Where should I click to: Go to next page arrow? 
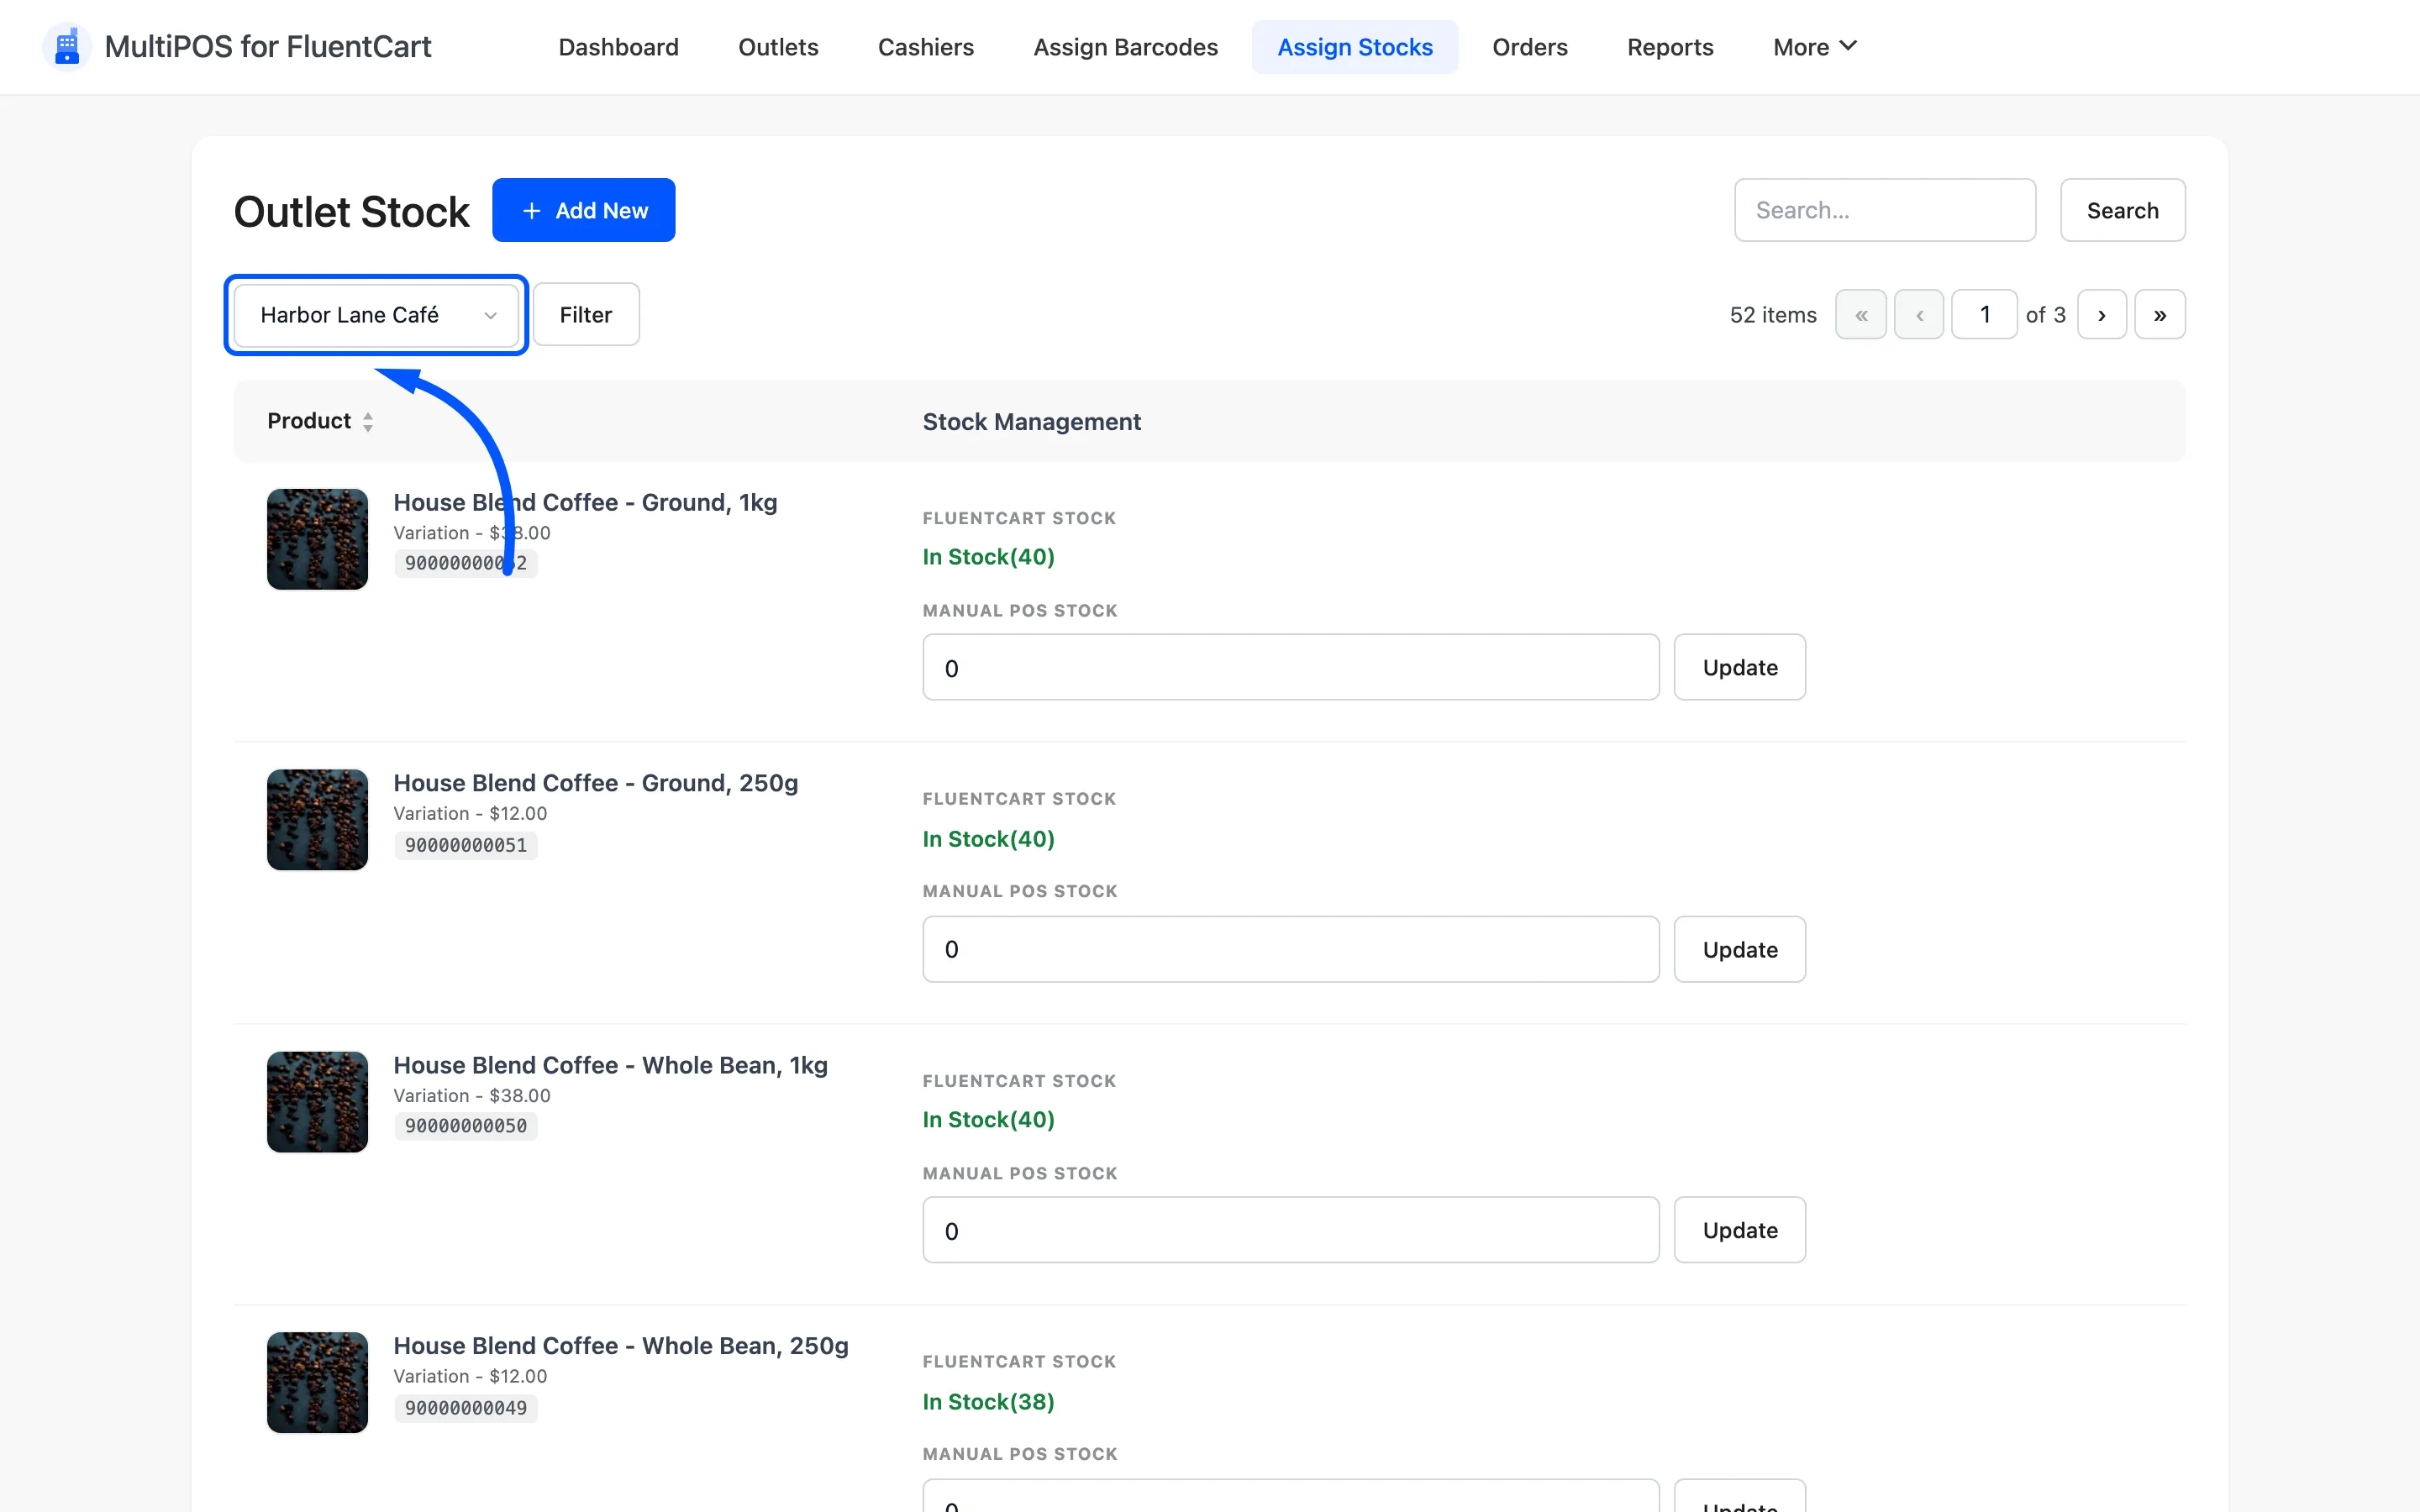pos(2101,315)
